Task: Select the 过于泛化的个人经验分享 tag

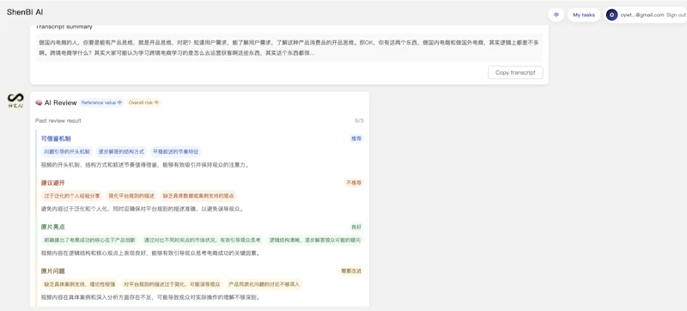Action: pos(72,196)
